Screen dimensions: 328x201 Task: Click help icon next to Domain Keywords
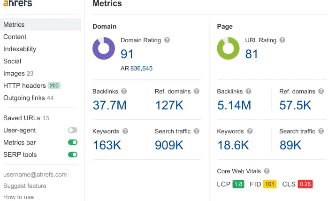(125, 131)
